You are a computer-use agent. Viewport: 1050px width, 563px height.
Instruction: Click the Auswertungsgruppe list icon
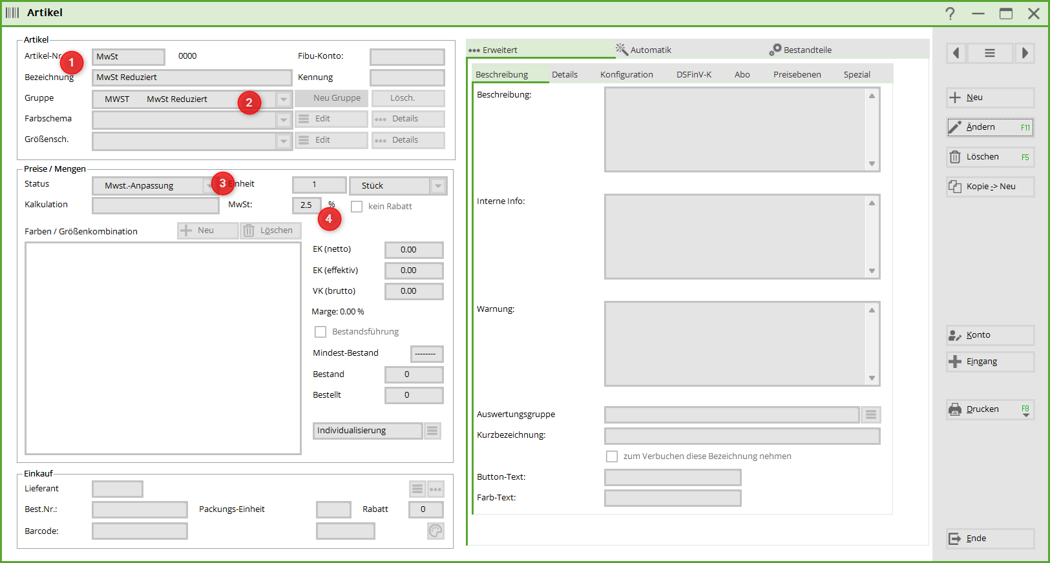pos(871,415)
